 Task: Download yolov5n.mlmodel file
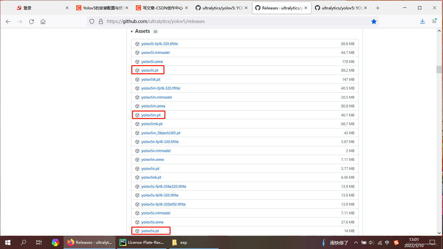tap(156, 151)
